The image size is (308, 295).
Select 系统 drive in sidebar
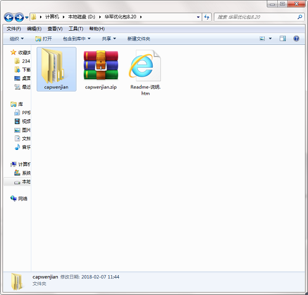(23, 173)
